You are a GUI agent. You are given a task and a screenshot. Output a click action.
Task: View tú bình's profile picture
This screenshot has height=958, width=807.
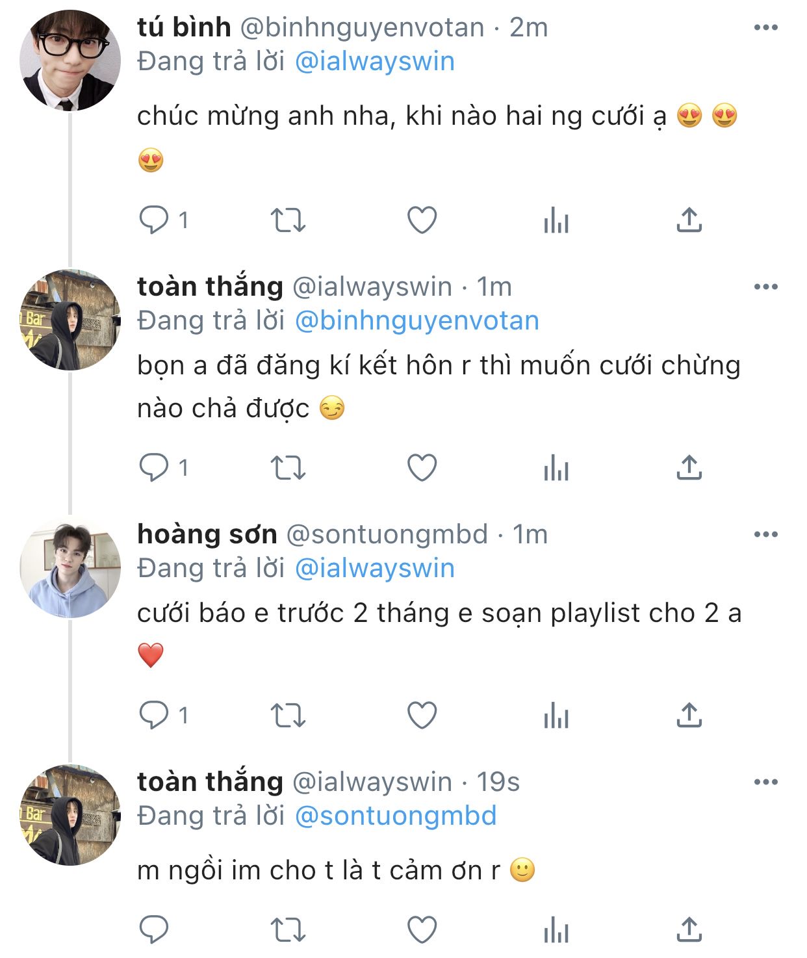tap(70, 60)
